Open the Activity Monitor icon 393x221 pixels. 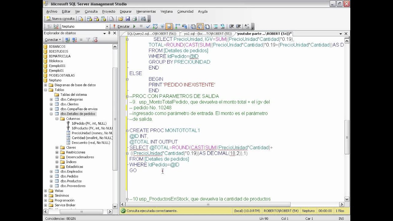tap(143, 19)
